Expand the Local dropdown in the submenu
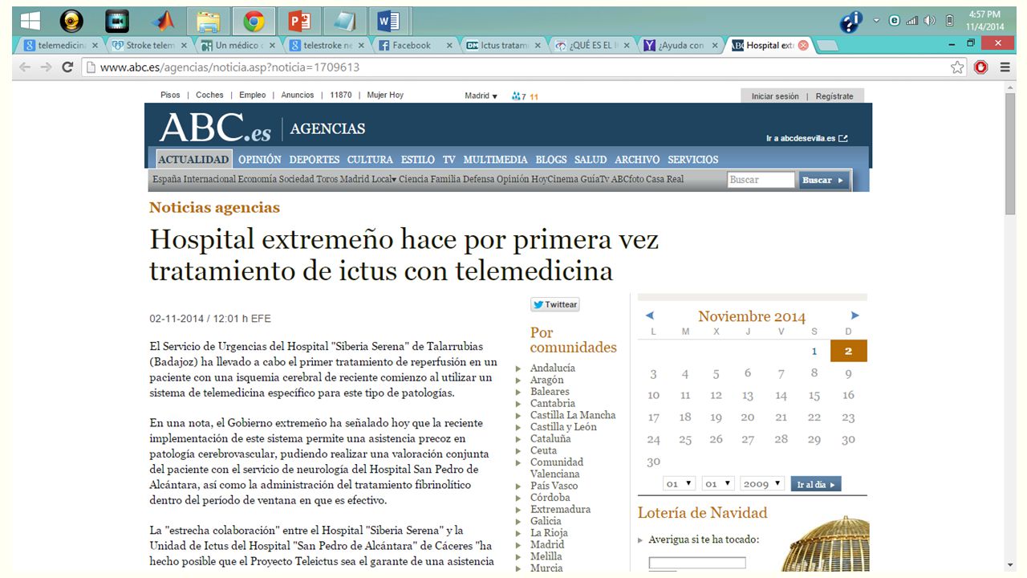1027x578 pixels. [x=384, y=179]
